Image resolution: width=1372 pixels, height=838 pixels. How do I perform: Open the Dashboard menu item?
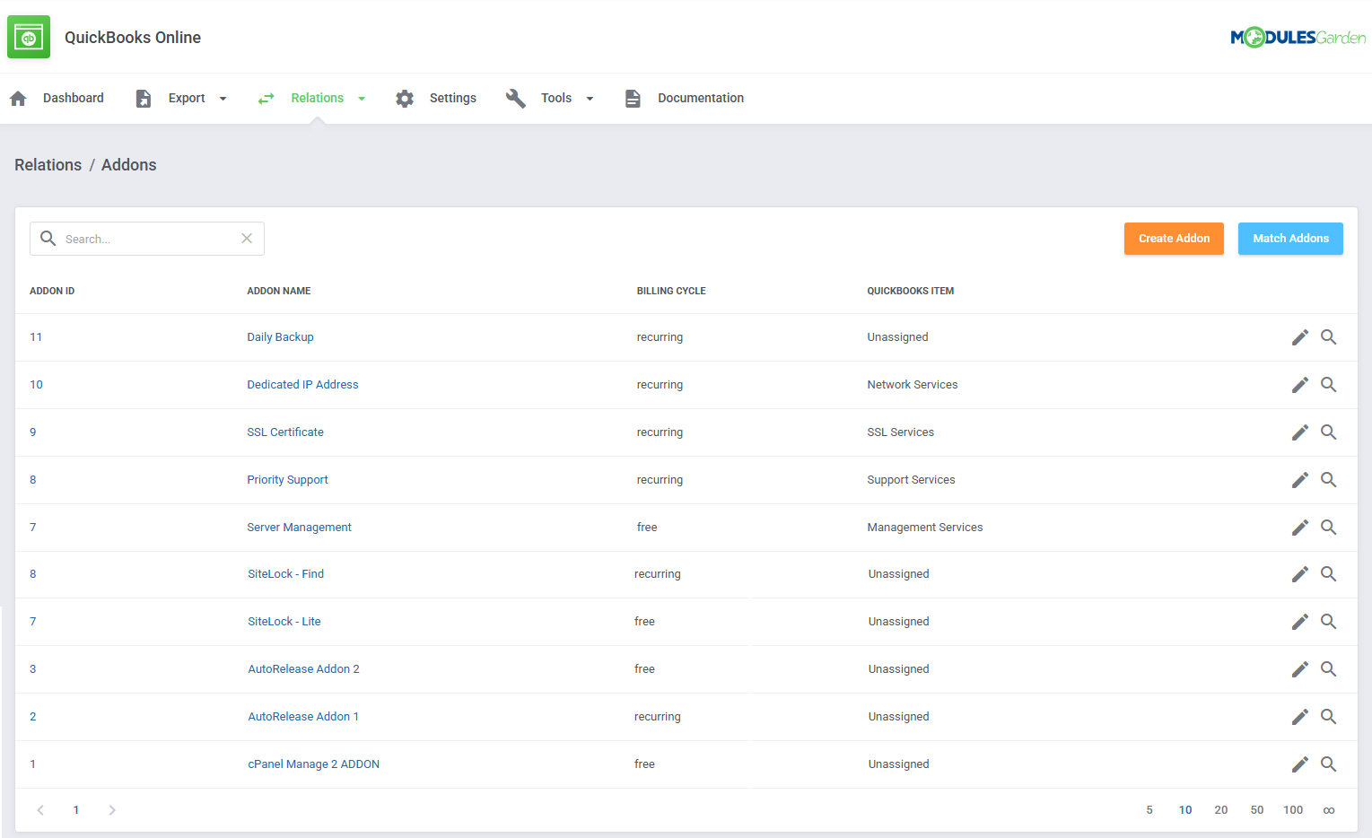[74, 99]
